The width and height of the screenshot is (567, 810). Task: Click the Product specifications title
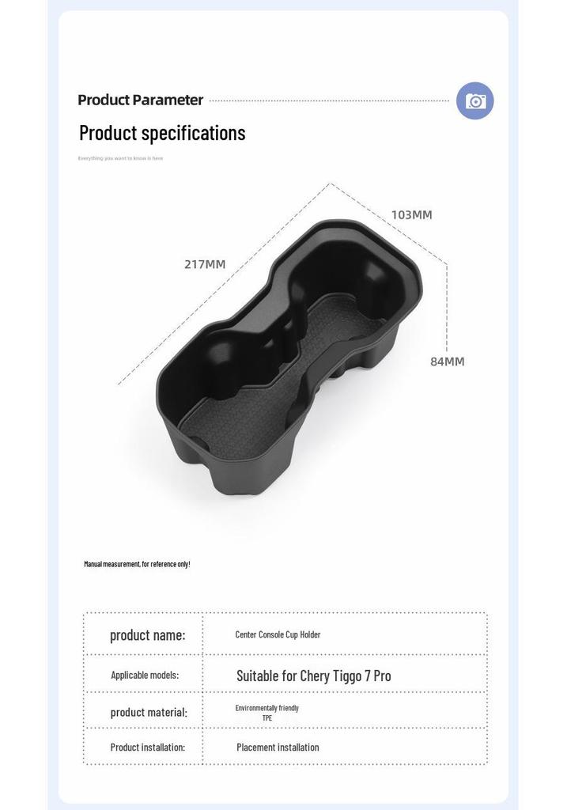(x=162, y=133)
